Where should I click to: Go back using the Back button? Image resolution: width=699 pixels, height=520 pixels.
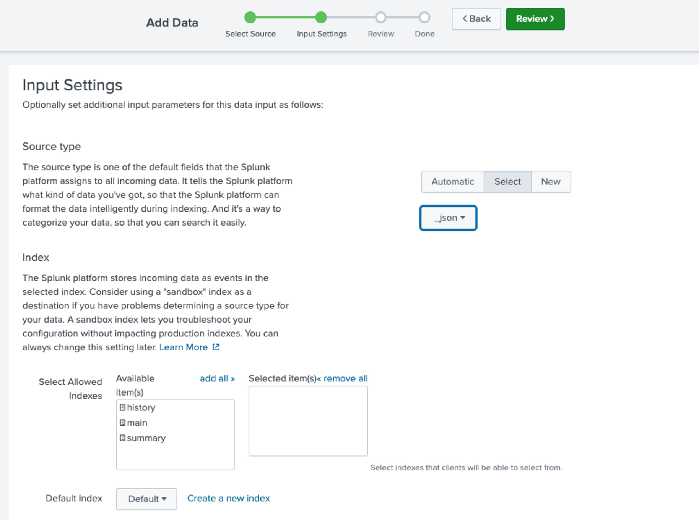click(476, 19)
